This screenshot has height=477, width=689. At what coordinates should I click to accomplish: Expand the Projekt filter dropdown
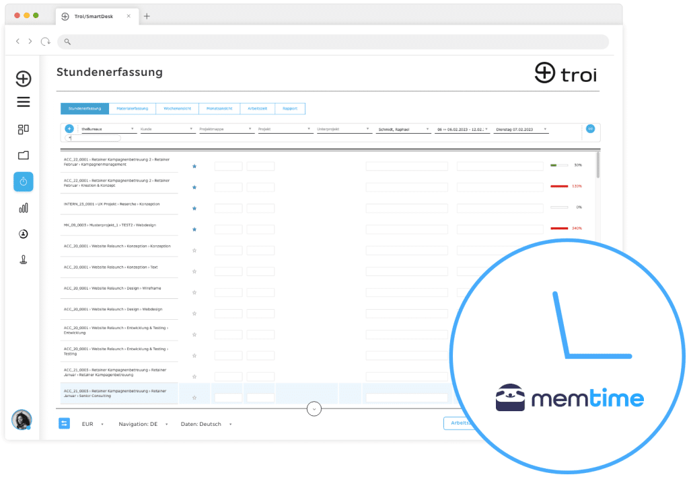click(285, 129)
